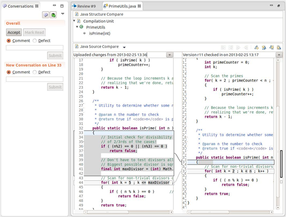The width and height of the screenshot is (286, 217).
Task: Open the Version r11 dropdown
Action: click(x=279, y=55)
